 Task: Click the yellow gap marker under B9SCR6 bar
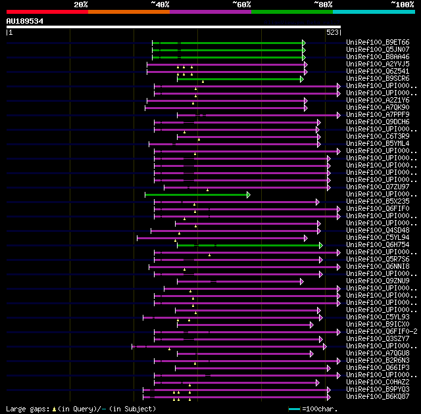click(203, 81)
